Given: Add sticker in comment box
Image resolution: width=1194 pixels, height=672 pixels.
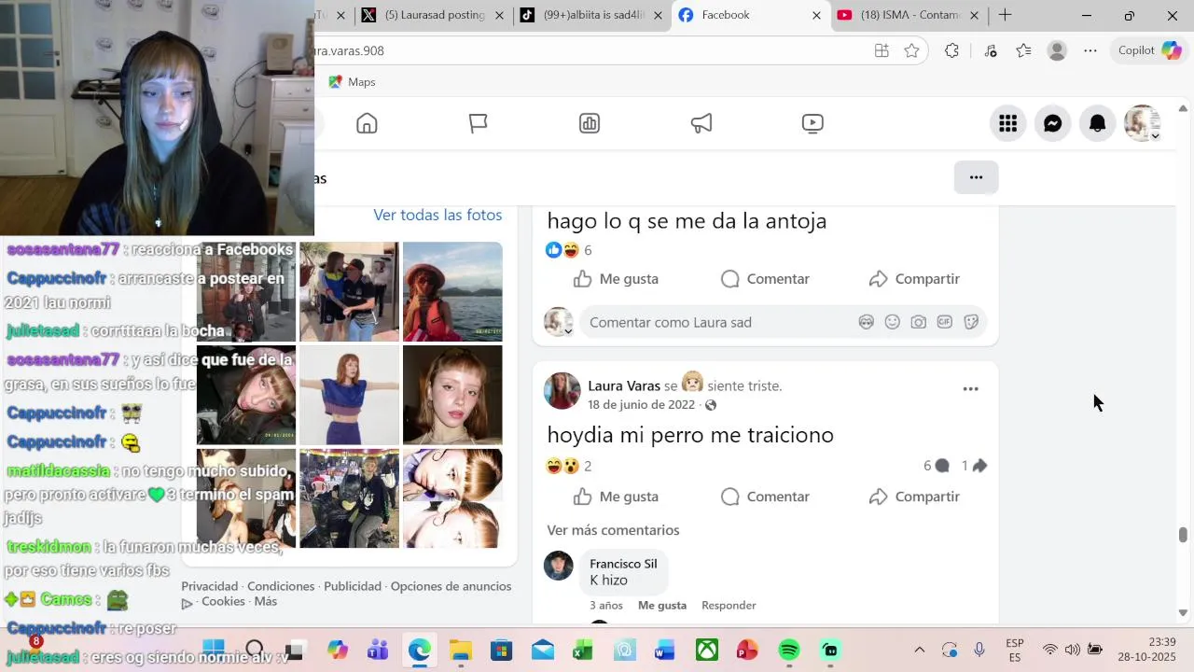Looking at the screenshot, I should [x=971, y=322].
